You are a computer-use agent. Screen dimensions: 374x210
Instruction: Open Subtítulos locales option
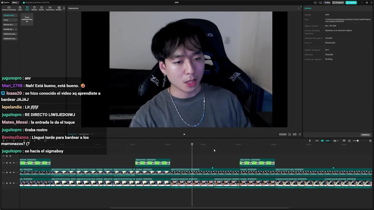coord(10,38)
